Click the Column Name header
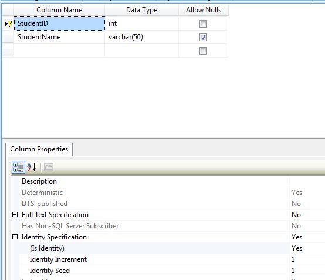This screenshot has width=325, height=280. click(x=59, y=10)
